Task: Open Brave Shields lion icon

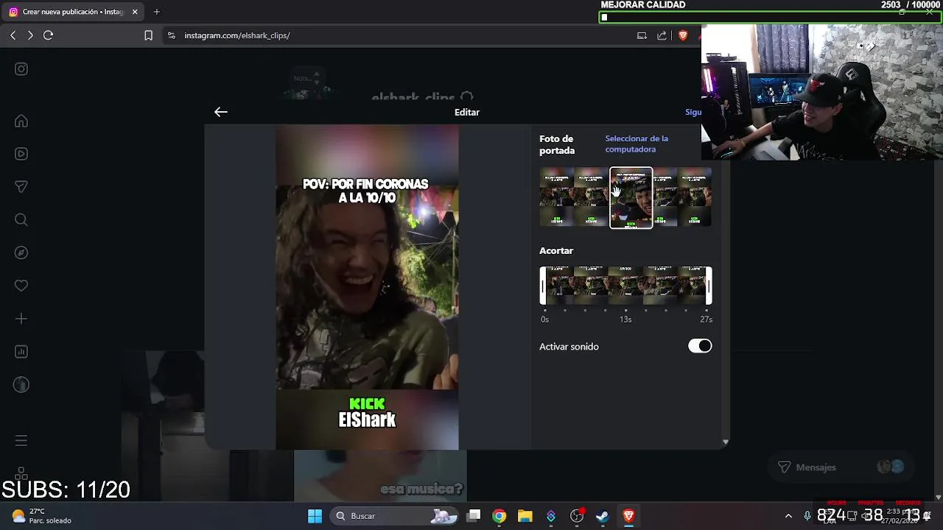Action: coord(683,35)
